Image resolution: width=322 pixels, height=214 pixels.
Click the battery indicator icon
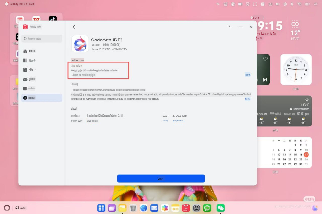point(307,4)
